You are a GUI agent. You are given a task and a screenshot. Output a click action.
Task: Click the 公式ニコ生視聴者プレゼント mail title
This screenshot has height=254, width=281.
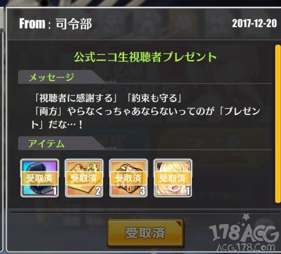[x=145, y=57]
